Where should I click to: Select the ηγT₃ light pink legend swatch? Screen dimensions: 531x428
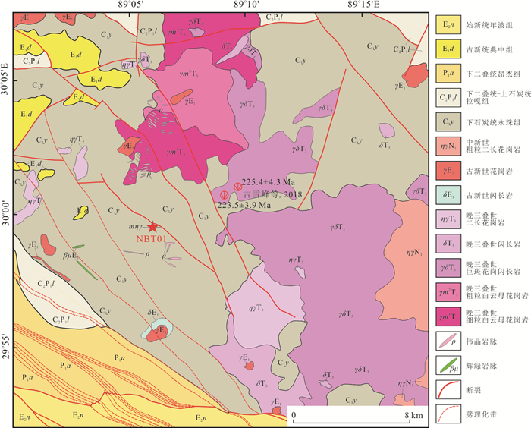coord(448,219)
